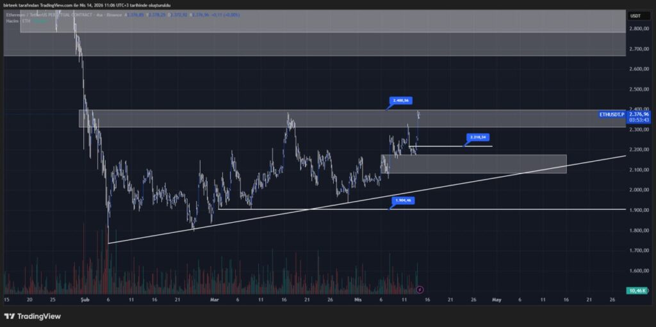Click the purple event marker on the time axis

coord(420,290)
